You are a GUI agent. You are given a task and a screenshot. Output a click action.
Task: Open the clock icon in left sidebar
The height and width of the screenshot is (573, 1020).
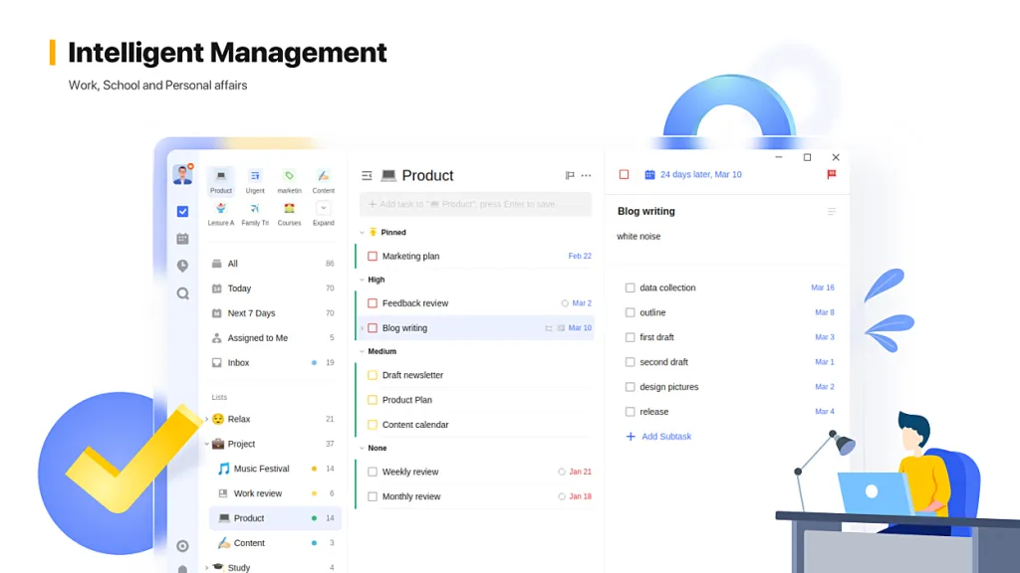pyautogui.click(x=182, y=266)
